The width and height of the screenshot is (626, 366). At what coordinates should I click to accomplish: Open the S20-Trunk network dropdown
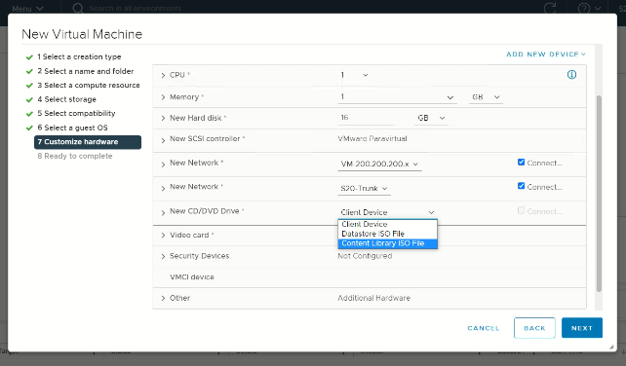pos(364,189)
